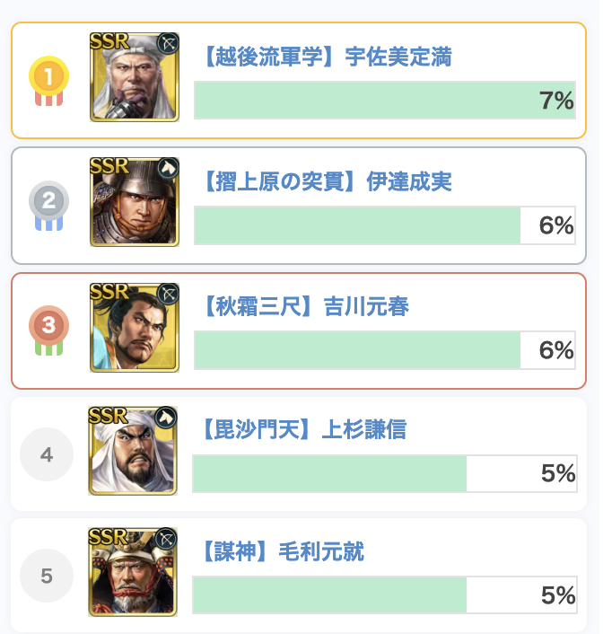Screen dimensions: 603x634
Task: Open 宇佐美定満's SSR portrait thumbnail
Action: (135, 77)
